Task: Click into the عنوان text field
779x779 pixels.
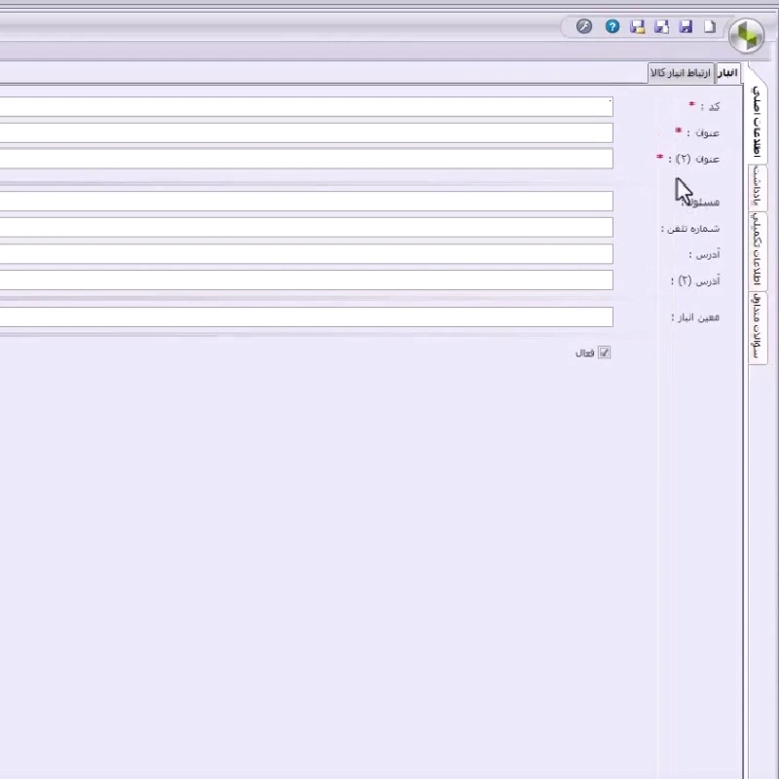Action: [x=307, y=132]
